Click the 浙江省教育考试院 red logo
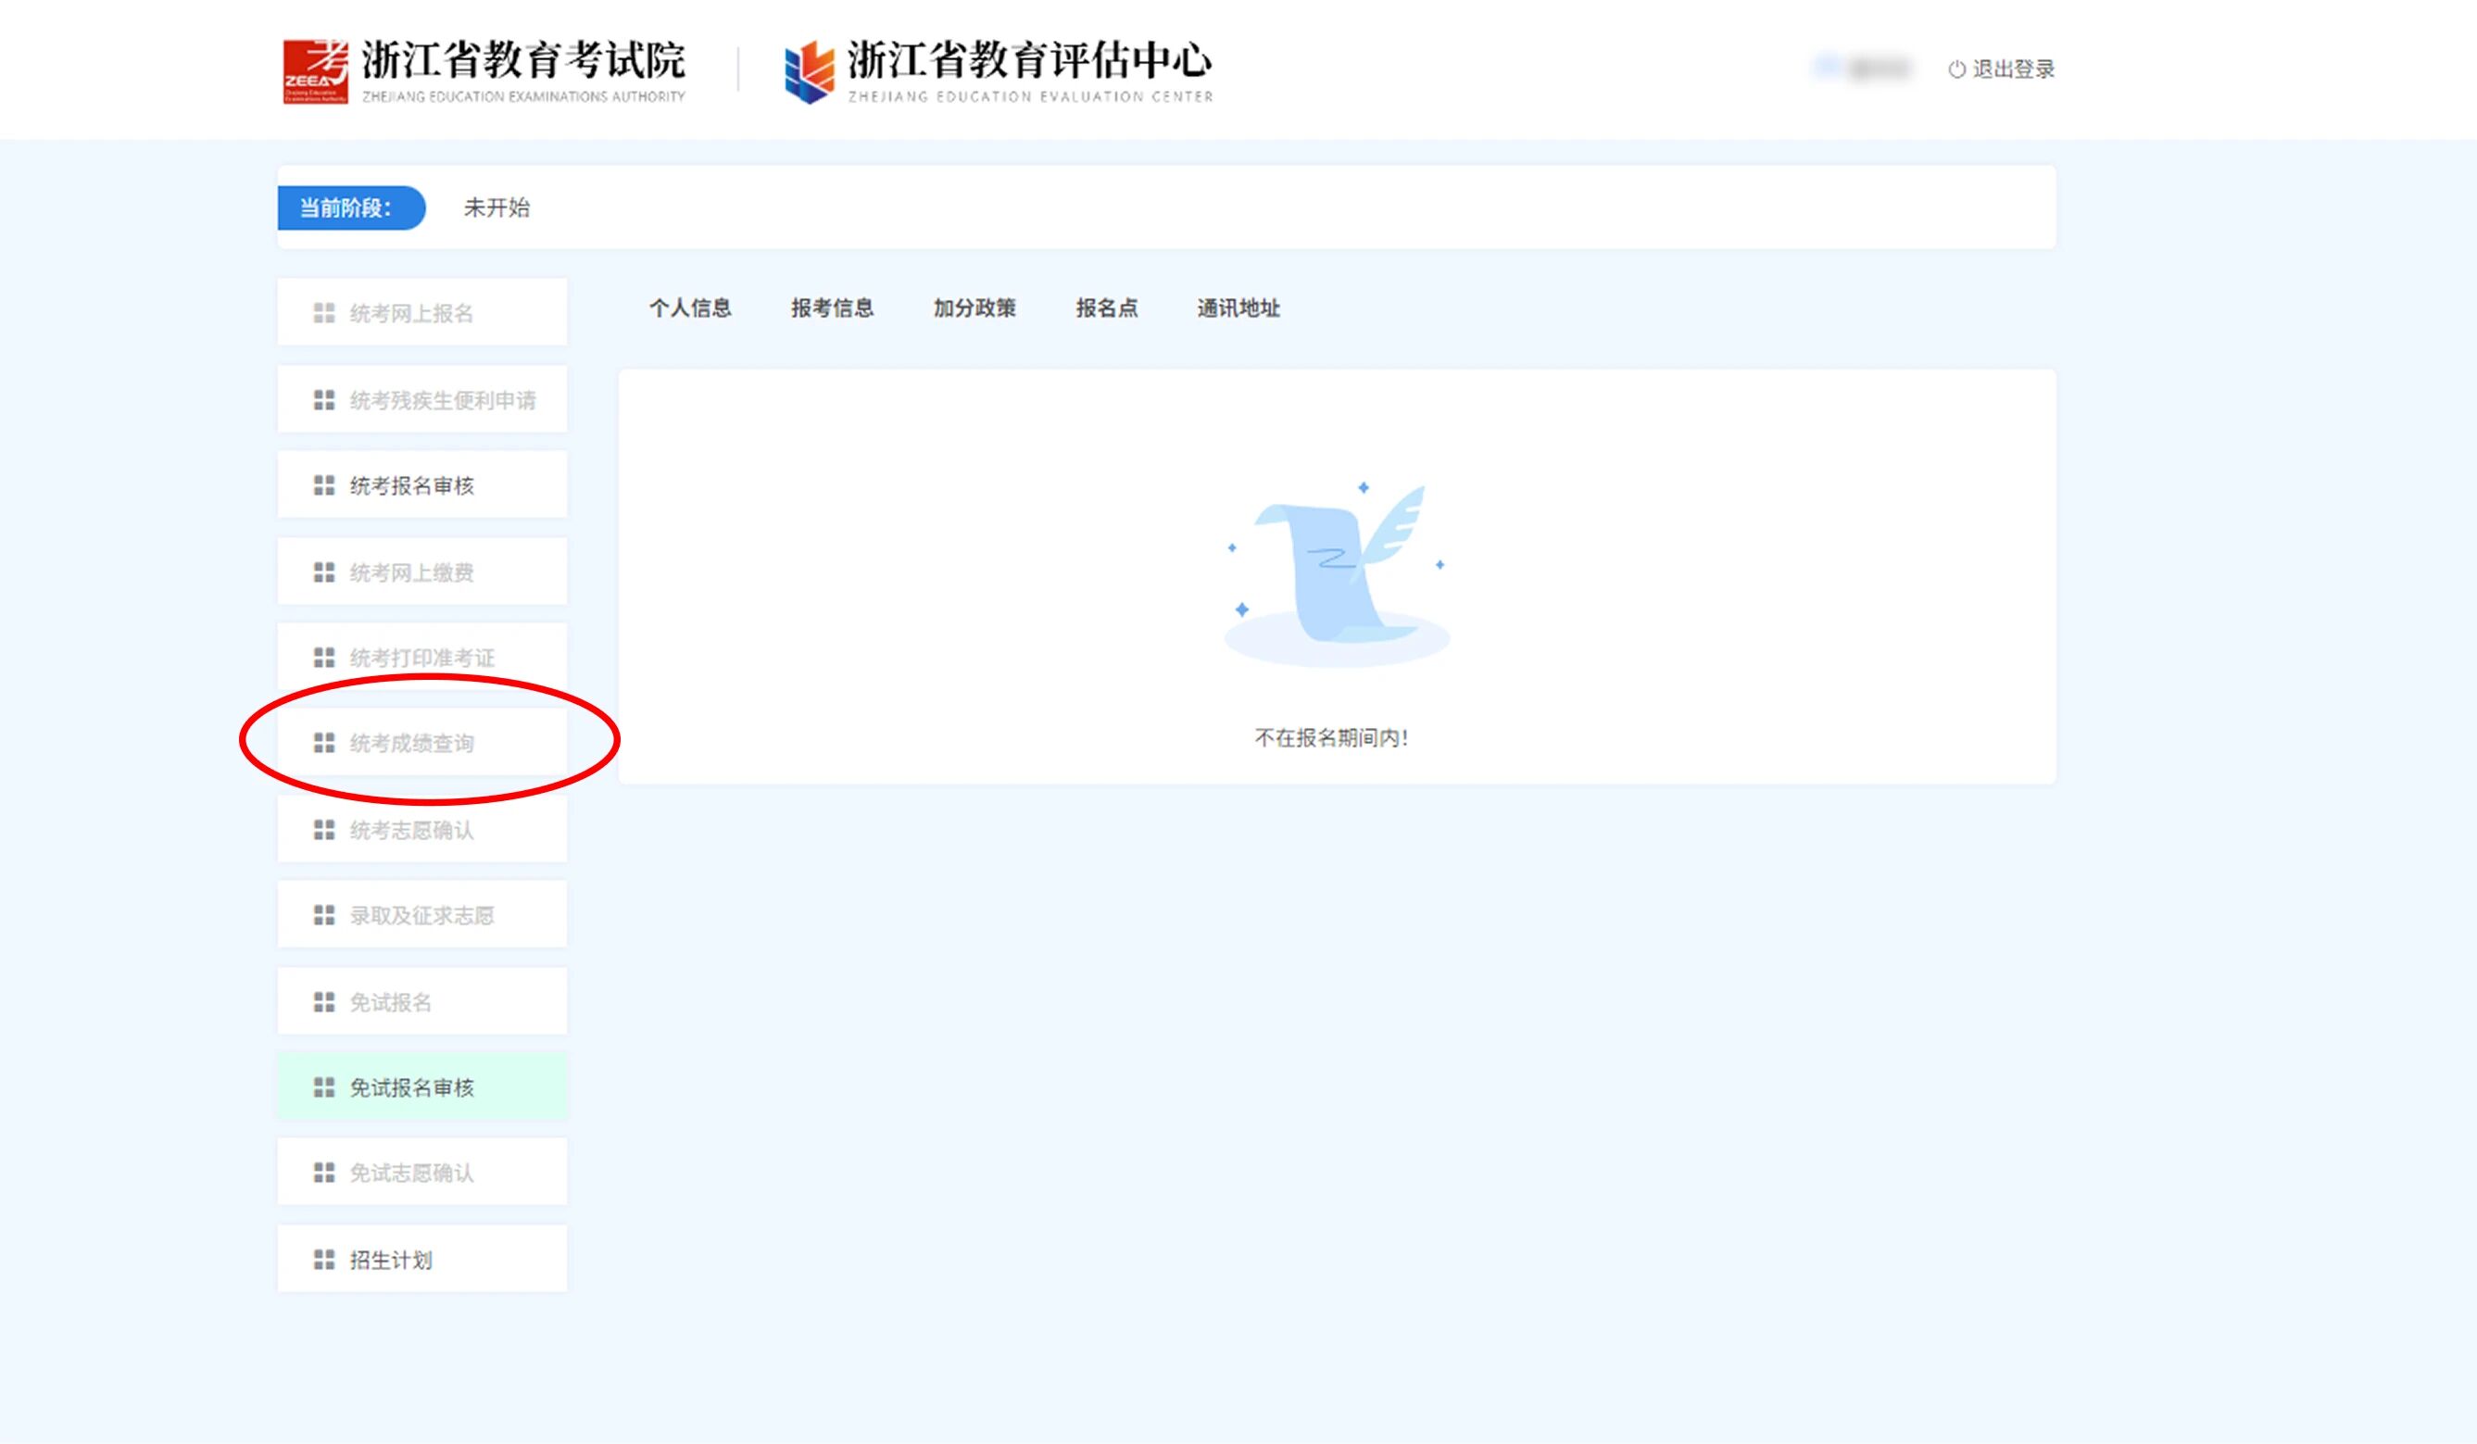The height and width of the screenshot is (1444, 2477). (315, 70)
